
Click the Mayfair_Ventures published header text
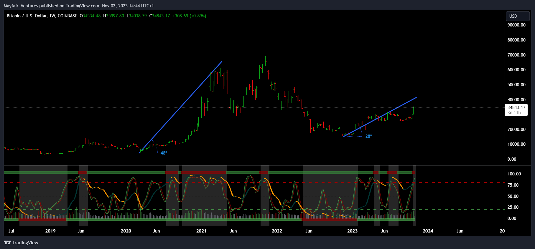click(x=78, y=6)
